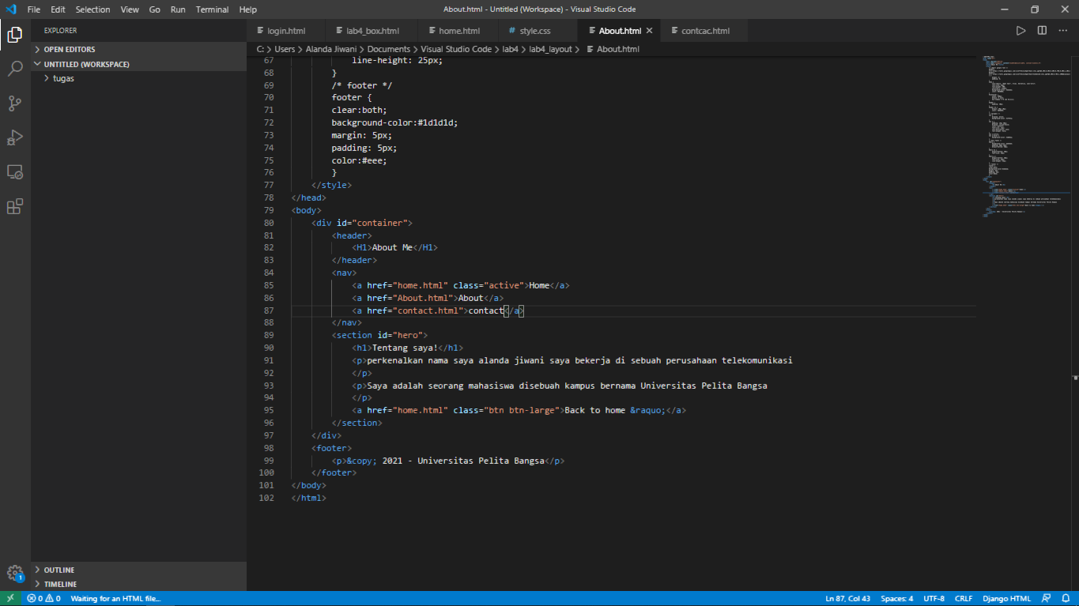Click the "Tentang saya!" heading text
1079x606 pixels.
click(405, 348)
